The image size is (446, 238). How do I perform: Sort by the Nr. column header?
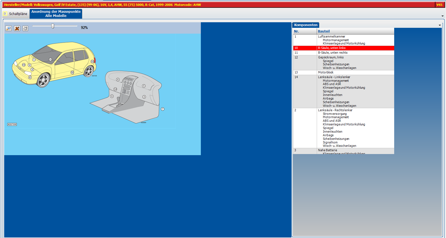305,31
